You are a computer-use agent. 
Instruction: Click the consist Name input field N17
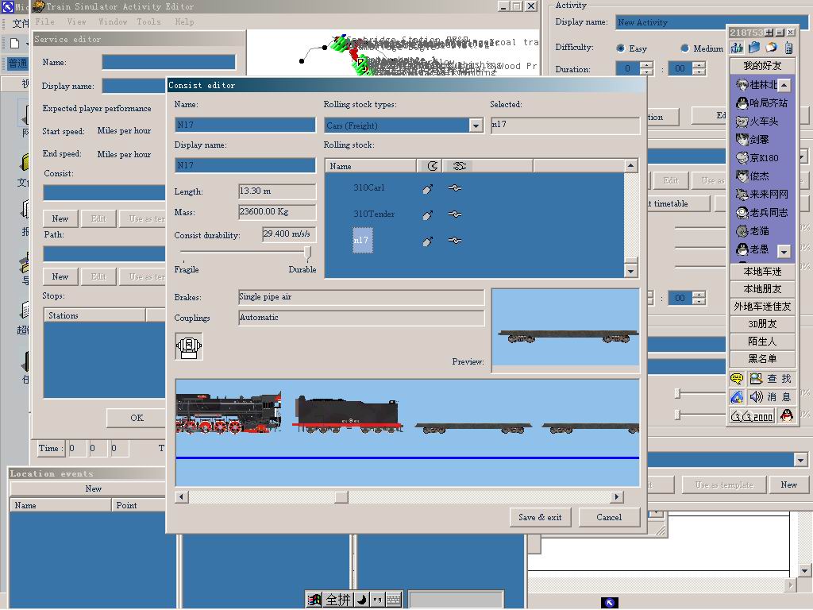pos(245,125)
